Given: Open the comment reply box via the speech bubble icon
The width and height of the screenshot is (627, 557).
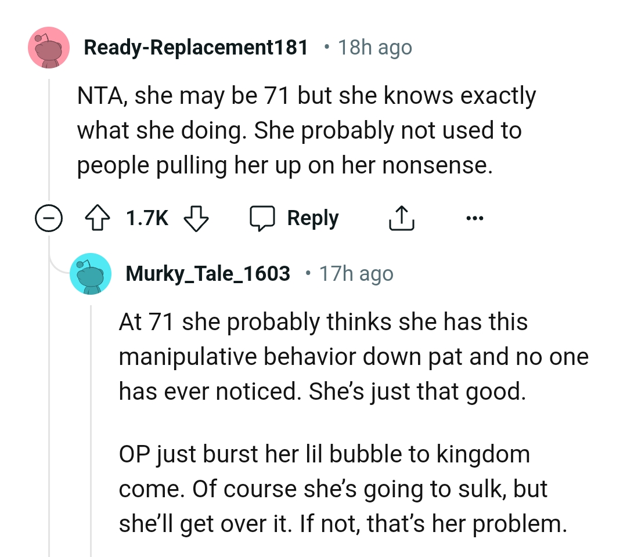Looking at the screenshot, I should point(265,218).
